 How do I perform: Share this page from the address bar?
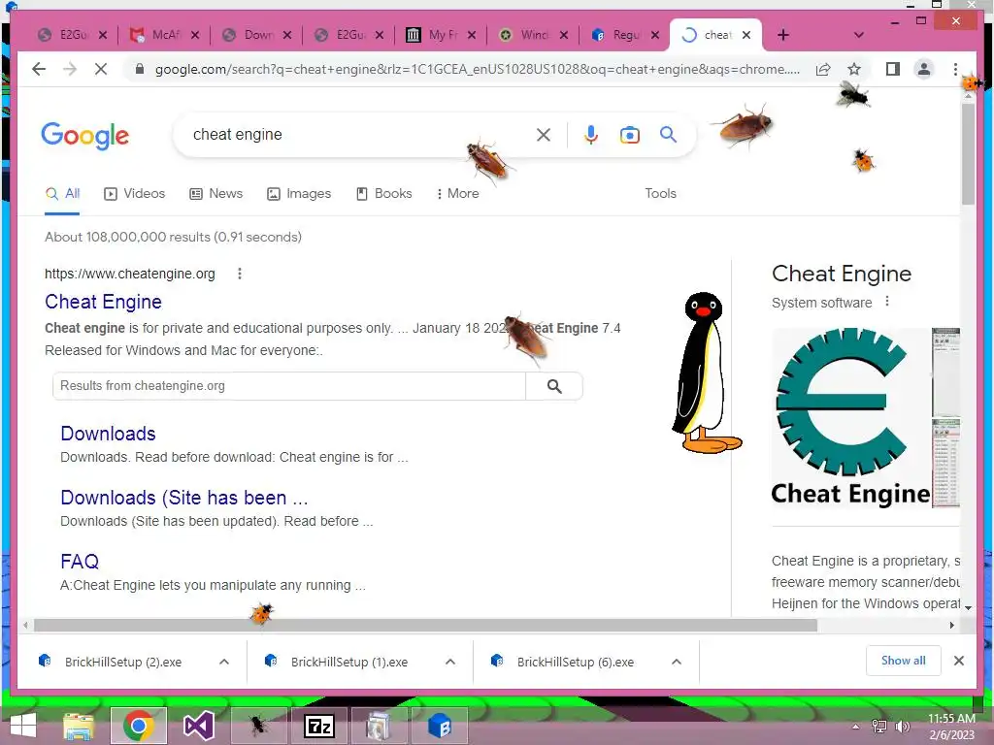pyautogui.click(x=823, y=69)
